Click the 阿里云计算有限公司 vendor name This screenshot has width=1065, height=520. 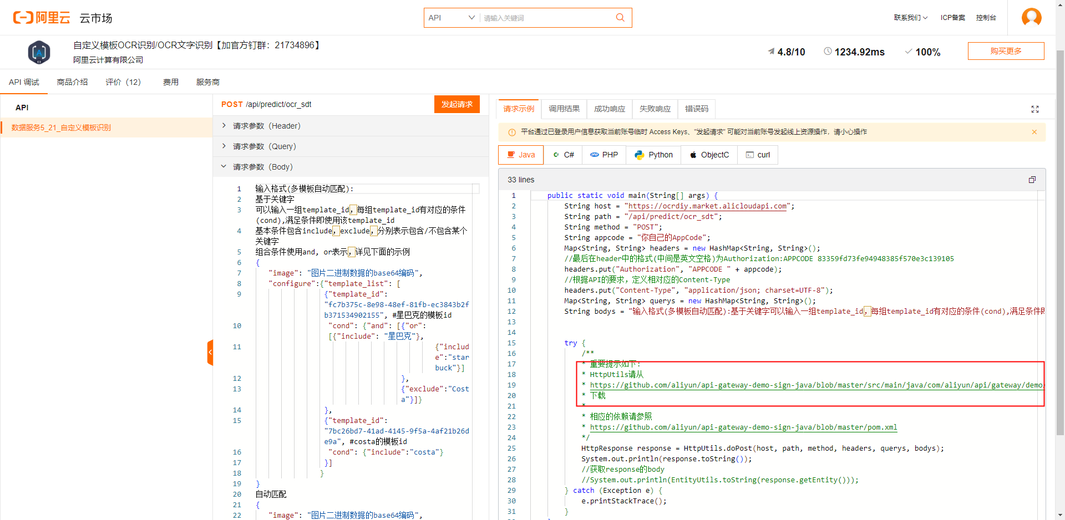click(108, 60)
